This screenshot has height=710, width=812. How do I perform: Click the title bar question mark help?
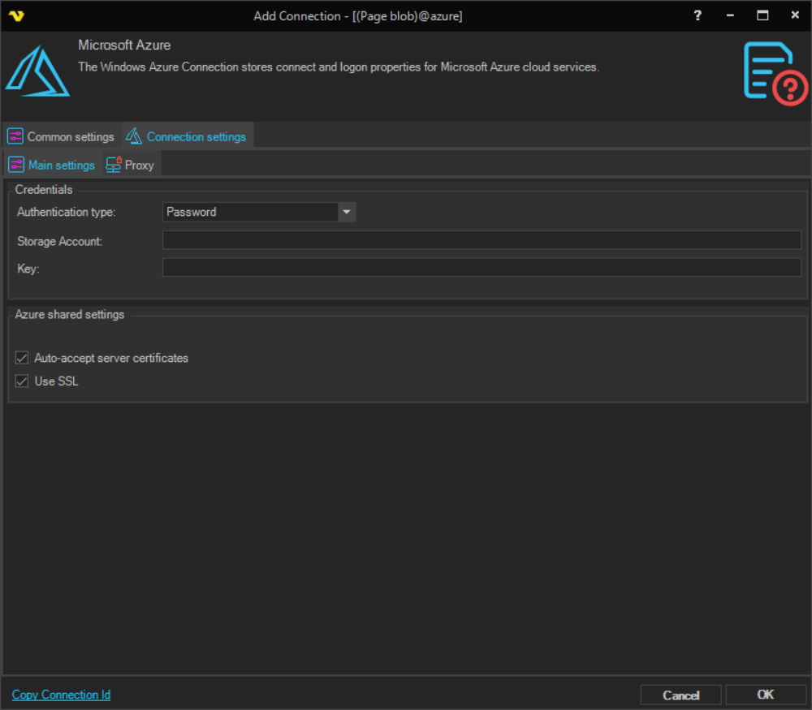[x=698, y=15]
